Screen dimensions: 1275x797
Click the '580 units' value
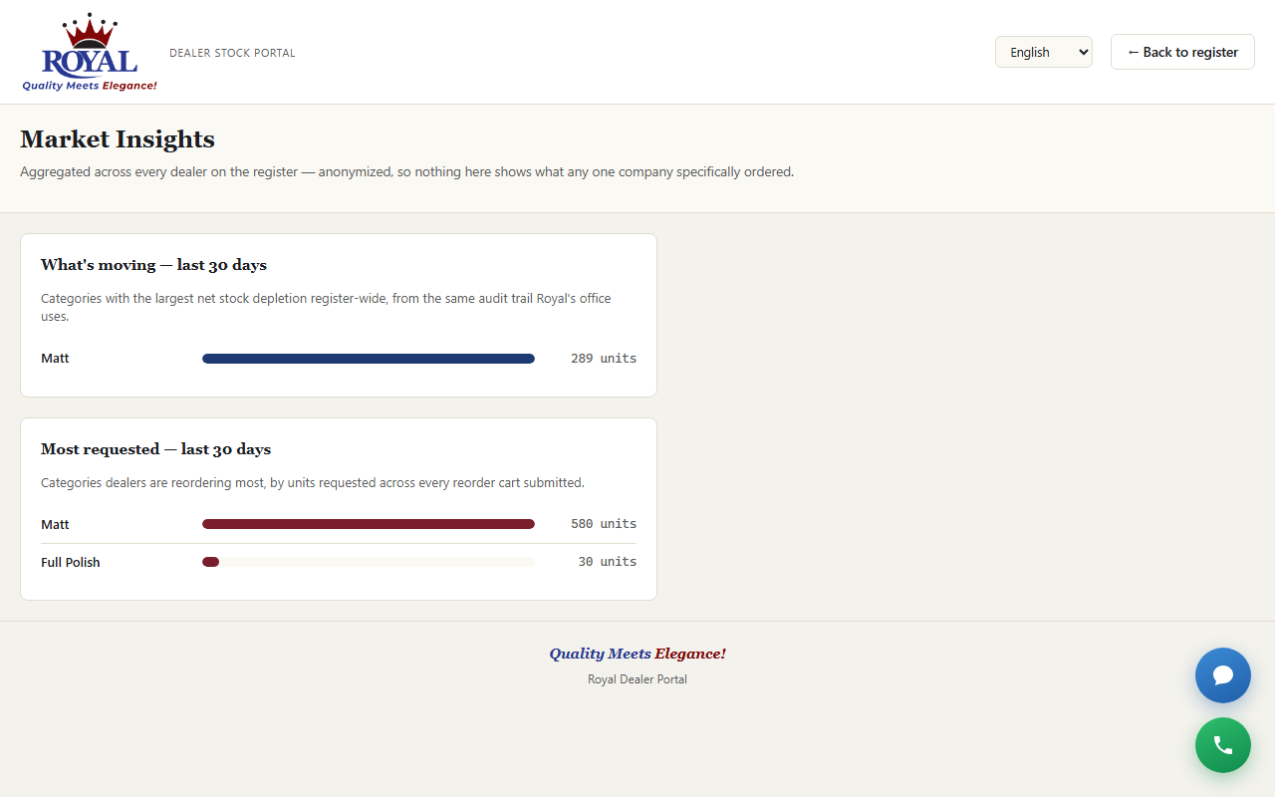(x=604, y=524)
